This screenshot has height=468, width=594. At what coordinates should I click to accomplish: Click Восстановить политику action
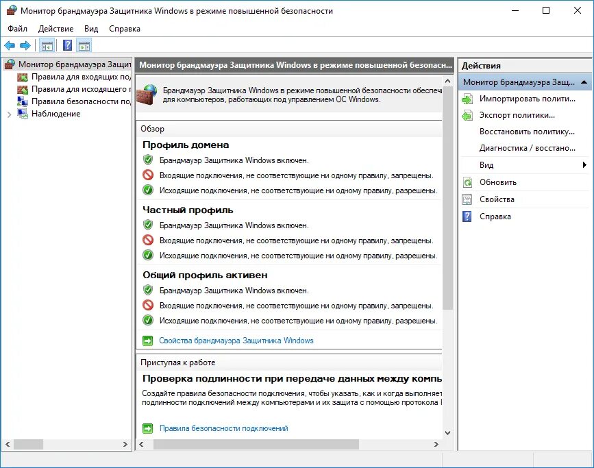coord(527,132)
